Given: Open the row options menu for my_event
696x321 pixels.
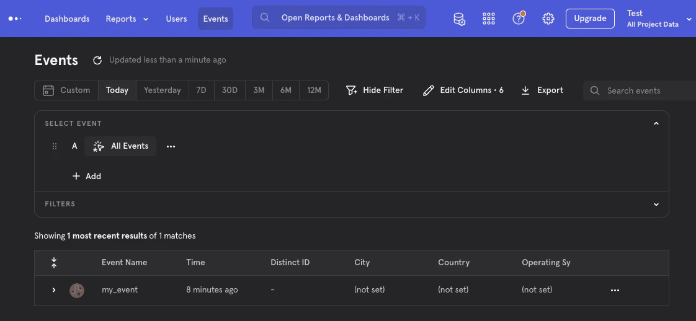Looking at the screenshot, I should click(615, 291).
